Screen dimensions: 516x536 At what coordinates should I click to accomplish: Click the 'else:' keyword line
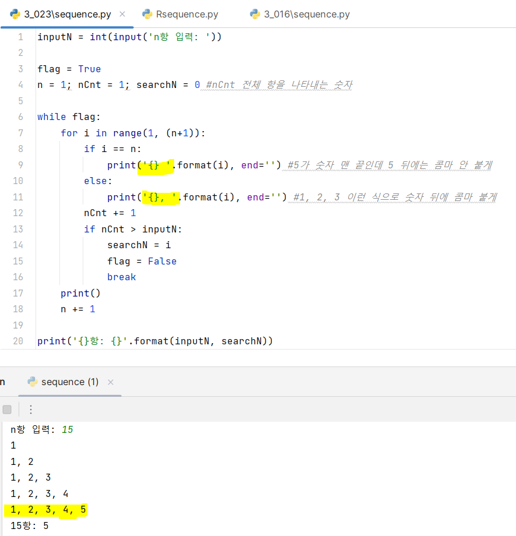98,181
